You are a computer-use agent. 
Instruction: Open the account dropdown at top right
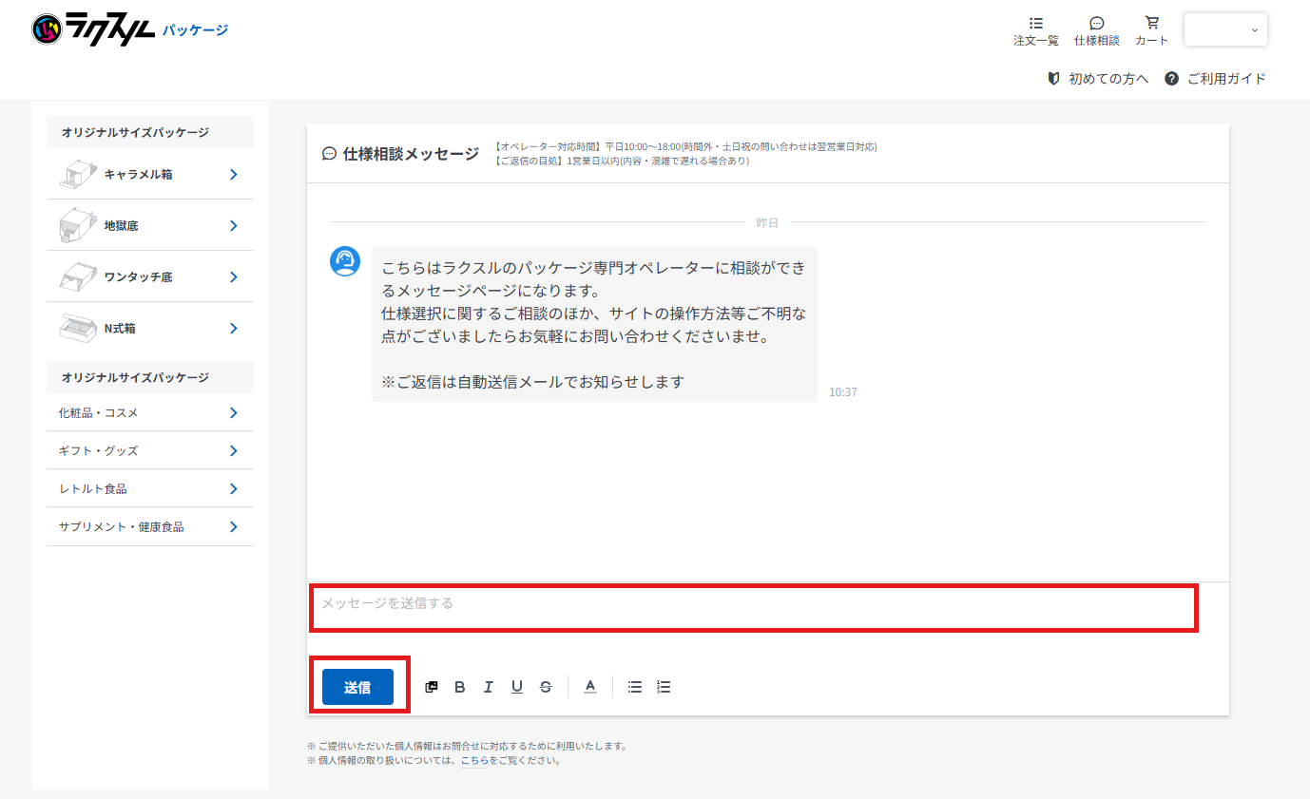click(x=1225, y=29)
